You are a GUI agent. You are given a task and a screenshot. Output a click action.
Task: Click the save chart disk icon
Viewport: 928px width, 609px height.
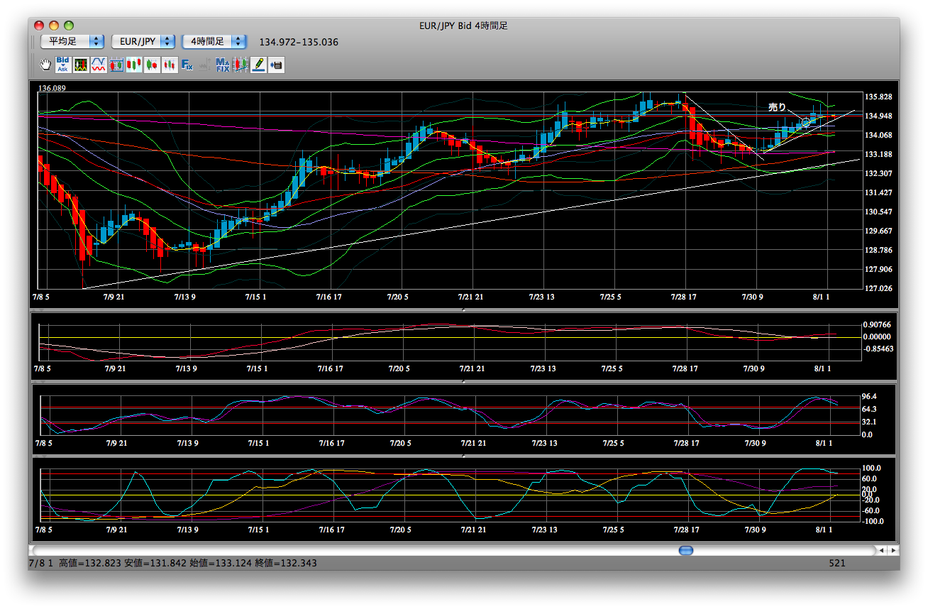(x=277, y=65)
